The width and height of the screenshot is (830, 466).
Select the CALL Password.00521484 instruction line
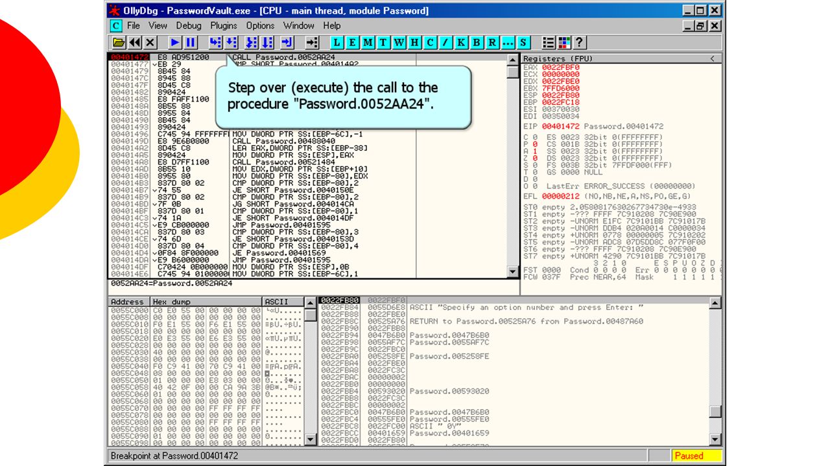coord(307,162)
